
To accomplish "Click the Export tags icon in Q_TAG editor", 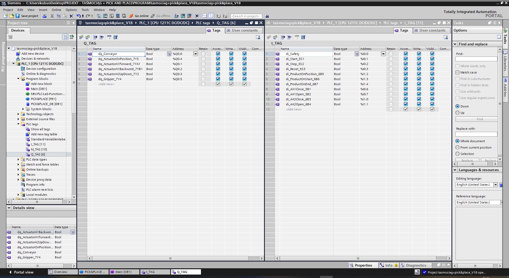I will tap(95, 37).
